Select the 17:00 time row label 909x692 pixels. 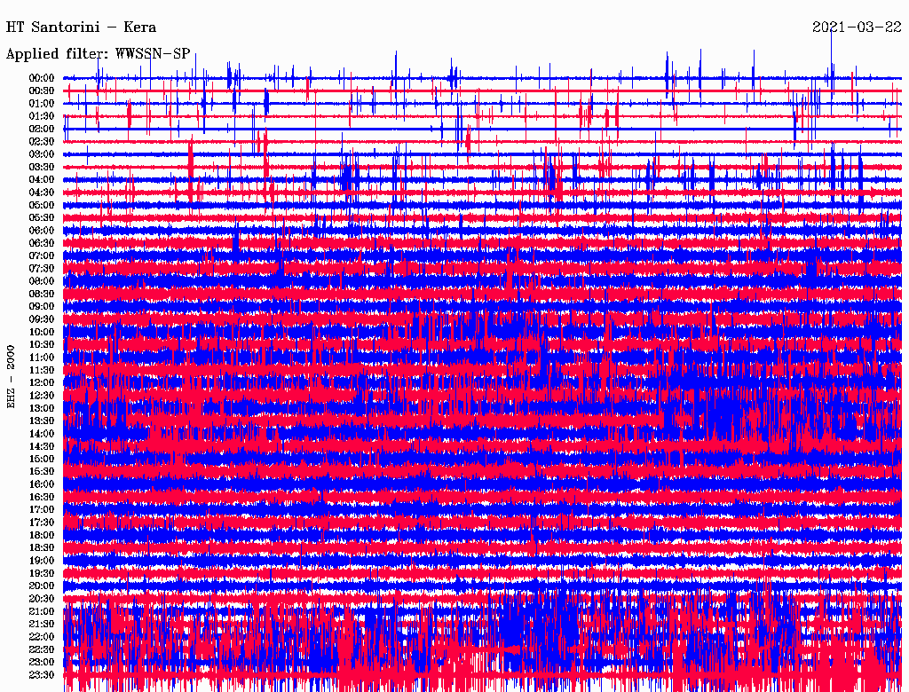[42, 510]
